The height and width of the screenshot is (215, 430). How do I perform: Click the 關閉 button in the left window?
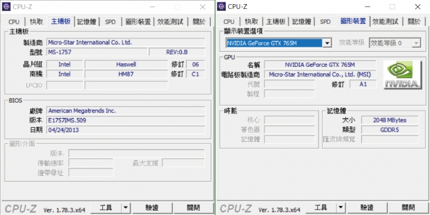coord(193,208)
